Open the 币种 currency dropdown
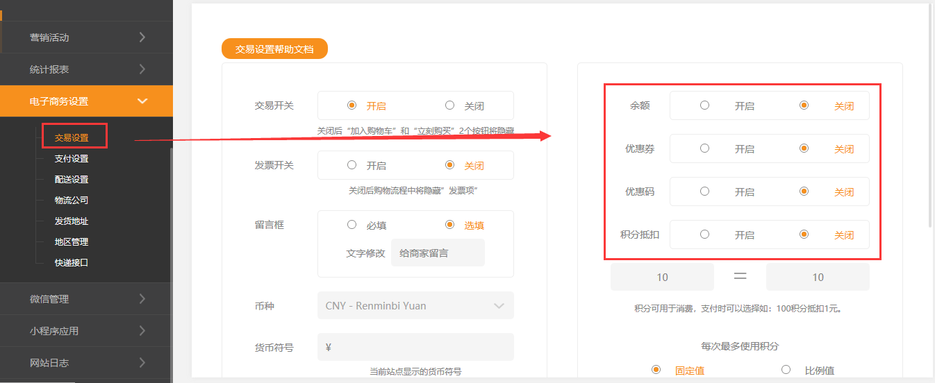 (415, 305)
